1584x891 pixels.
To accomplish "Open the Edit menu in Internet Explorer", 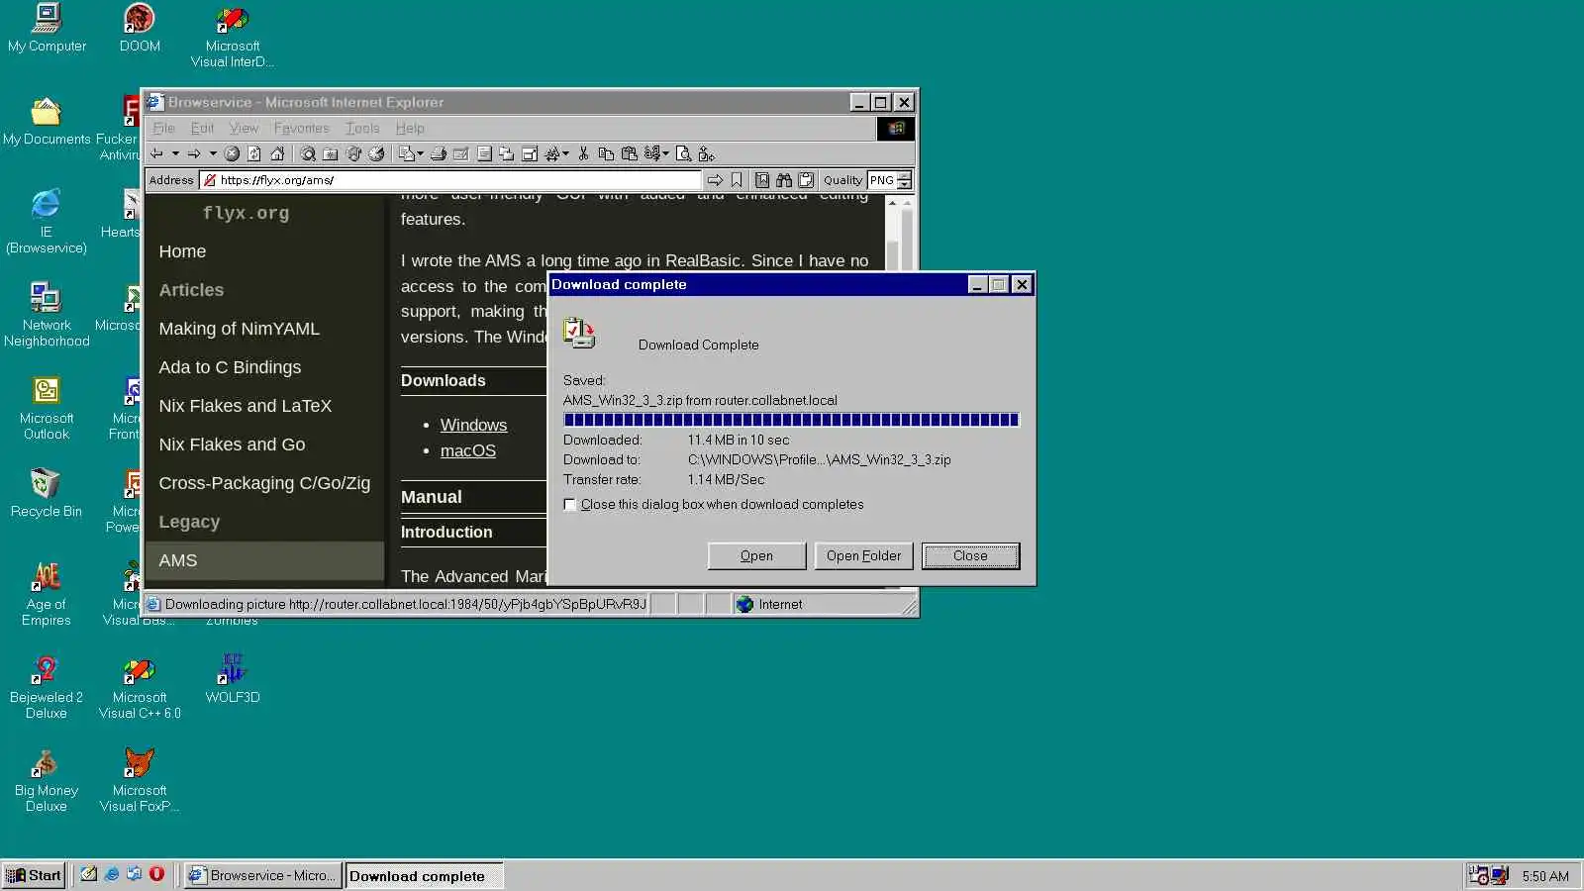I will [202, 128].
